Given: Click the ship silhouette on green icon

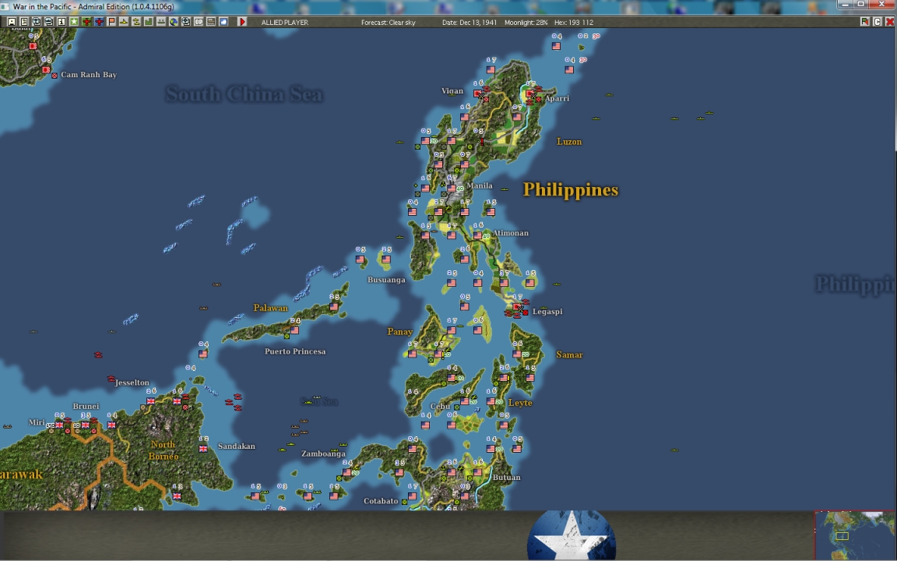Looking at the screenshot, I should tap(161, 22).
